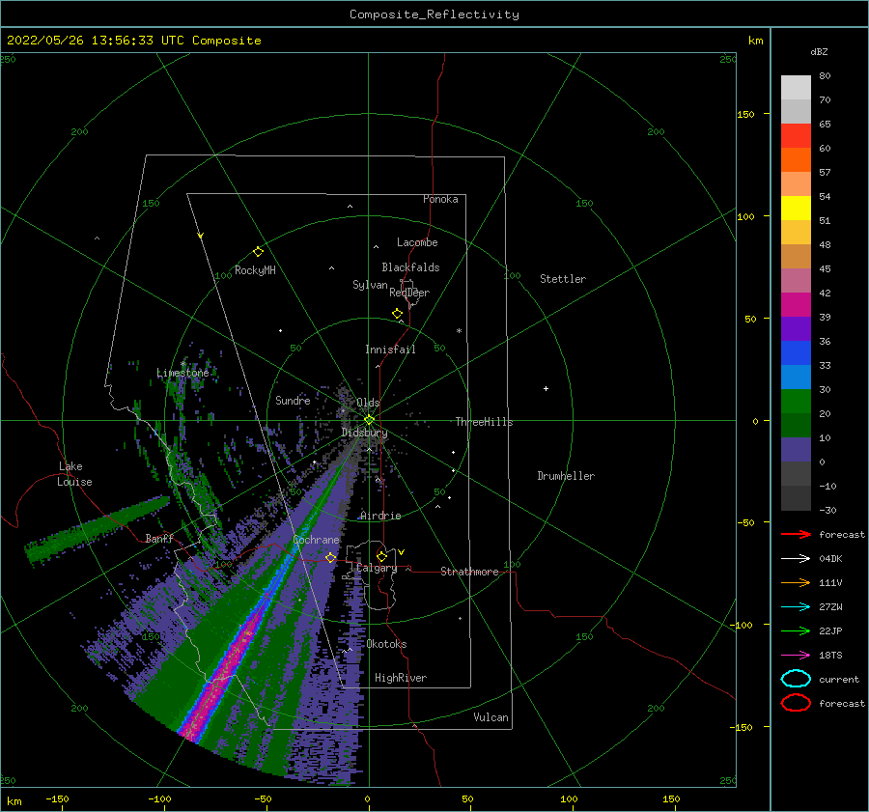This screenshot has height=812, width=869.
Task: Click the yellow diamond marker below RedDeer
Action: [x=397, y=314]
